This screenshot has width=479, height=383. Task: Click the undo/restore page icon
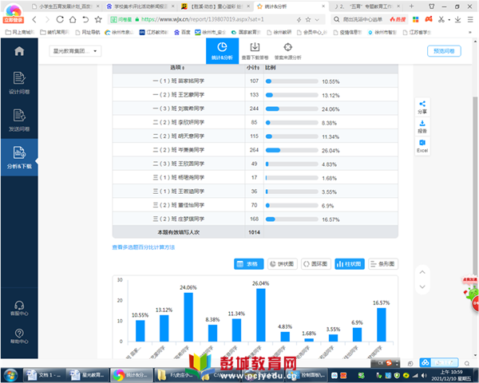tap(85, 19)
